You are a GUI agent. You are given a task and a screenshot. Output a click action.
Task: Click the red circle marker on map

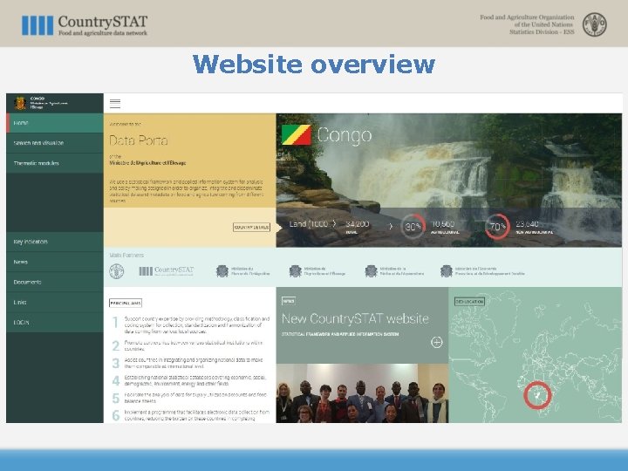coord(537,395)
